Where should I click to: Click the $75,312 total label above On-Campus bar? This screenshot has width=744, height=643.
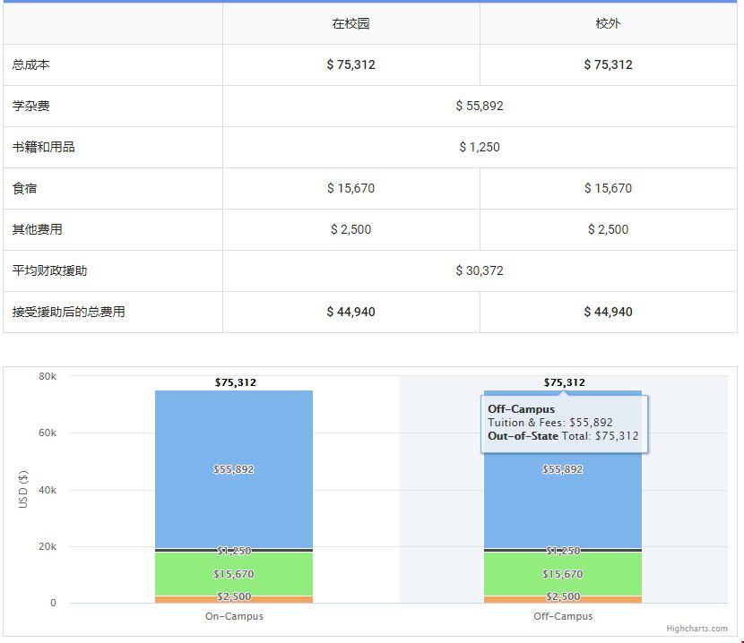click(x=236, y=382)
